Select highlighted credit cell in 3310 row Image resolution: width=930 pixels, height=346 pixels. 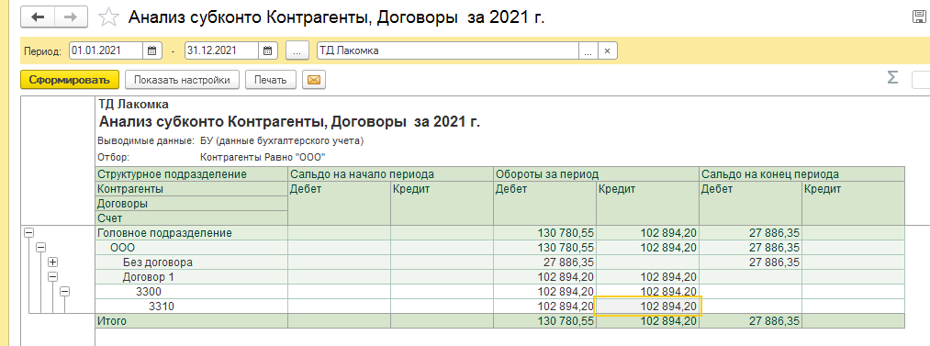pos(647,307)
